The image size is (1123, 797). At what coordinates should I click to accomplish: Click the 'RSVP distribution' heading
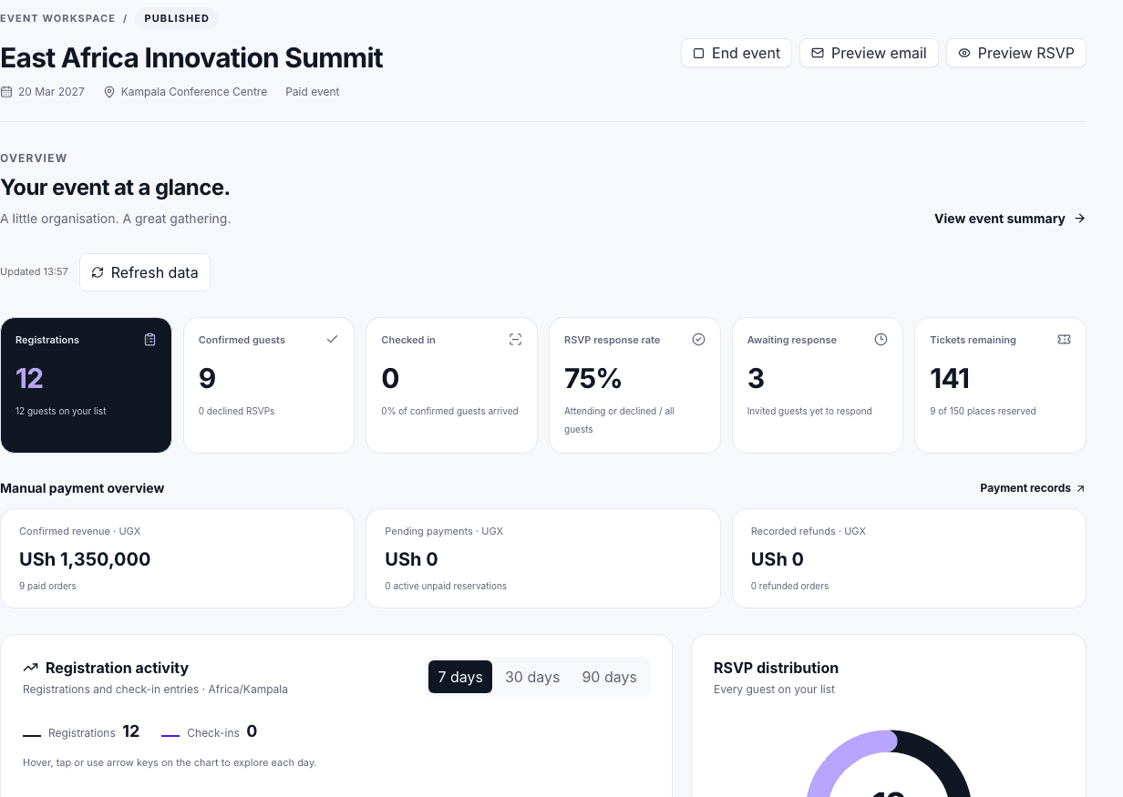tap(776, 668)
